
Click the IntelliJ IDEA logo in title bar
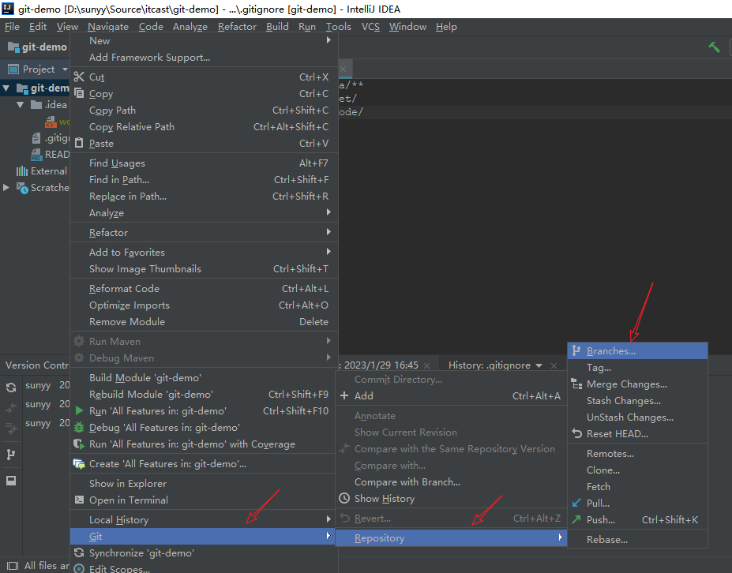[x=8, y=8]
